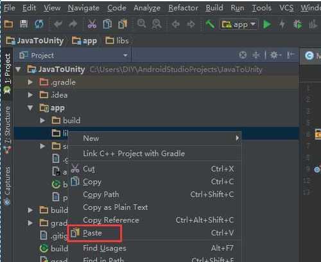Choose Copy as Plain Text
The width and height of the screenshot is (321, 262).
[x=155, y=207]
